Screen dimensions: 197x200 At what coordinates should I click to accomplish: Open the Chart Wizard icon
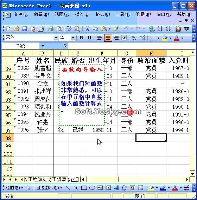point(178,29)
